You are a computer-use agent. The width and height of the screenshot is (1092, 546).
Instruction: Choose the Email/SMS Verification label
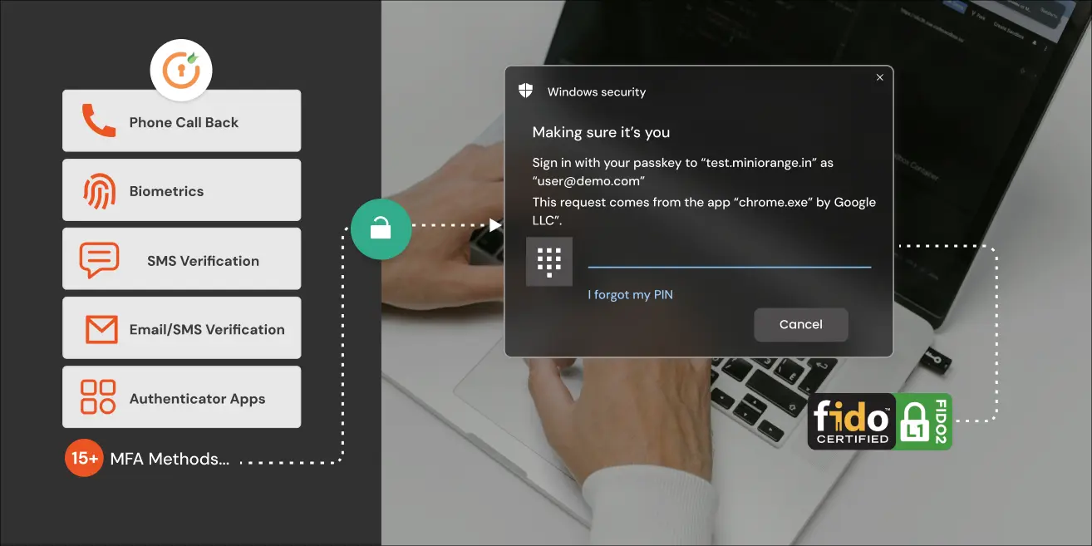207,330
